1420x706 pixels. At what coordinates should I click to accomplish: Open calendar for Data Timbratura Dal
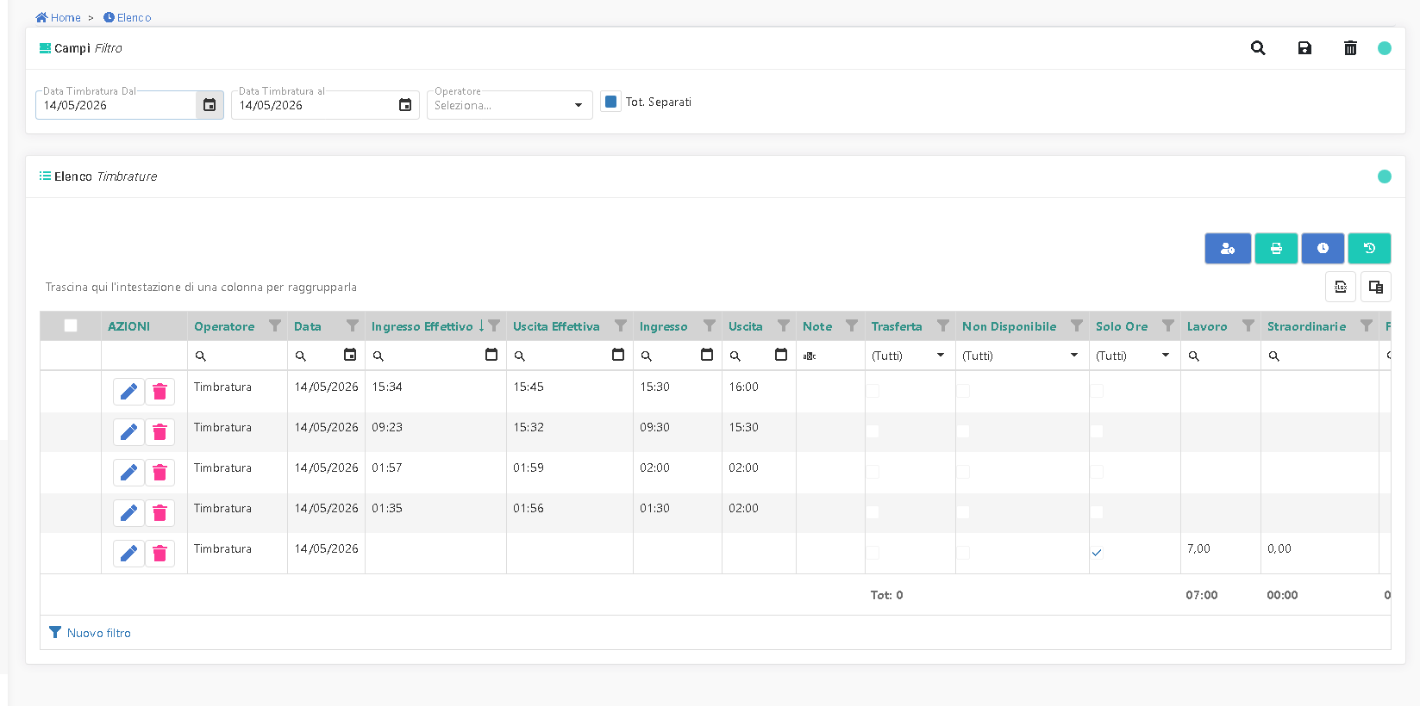[210, 105]
